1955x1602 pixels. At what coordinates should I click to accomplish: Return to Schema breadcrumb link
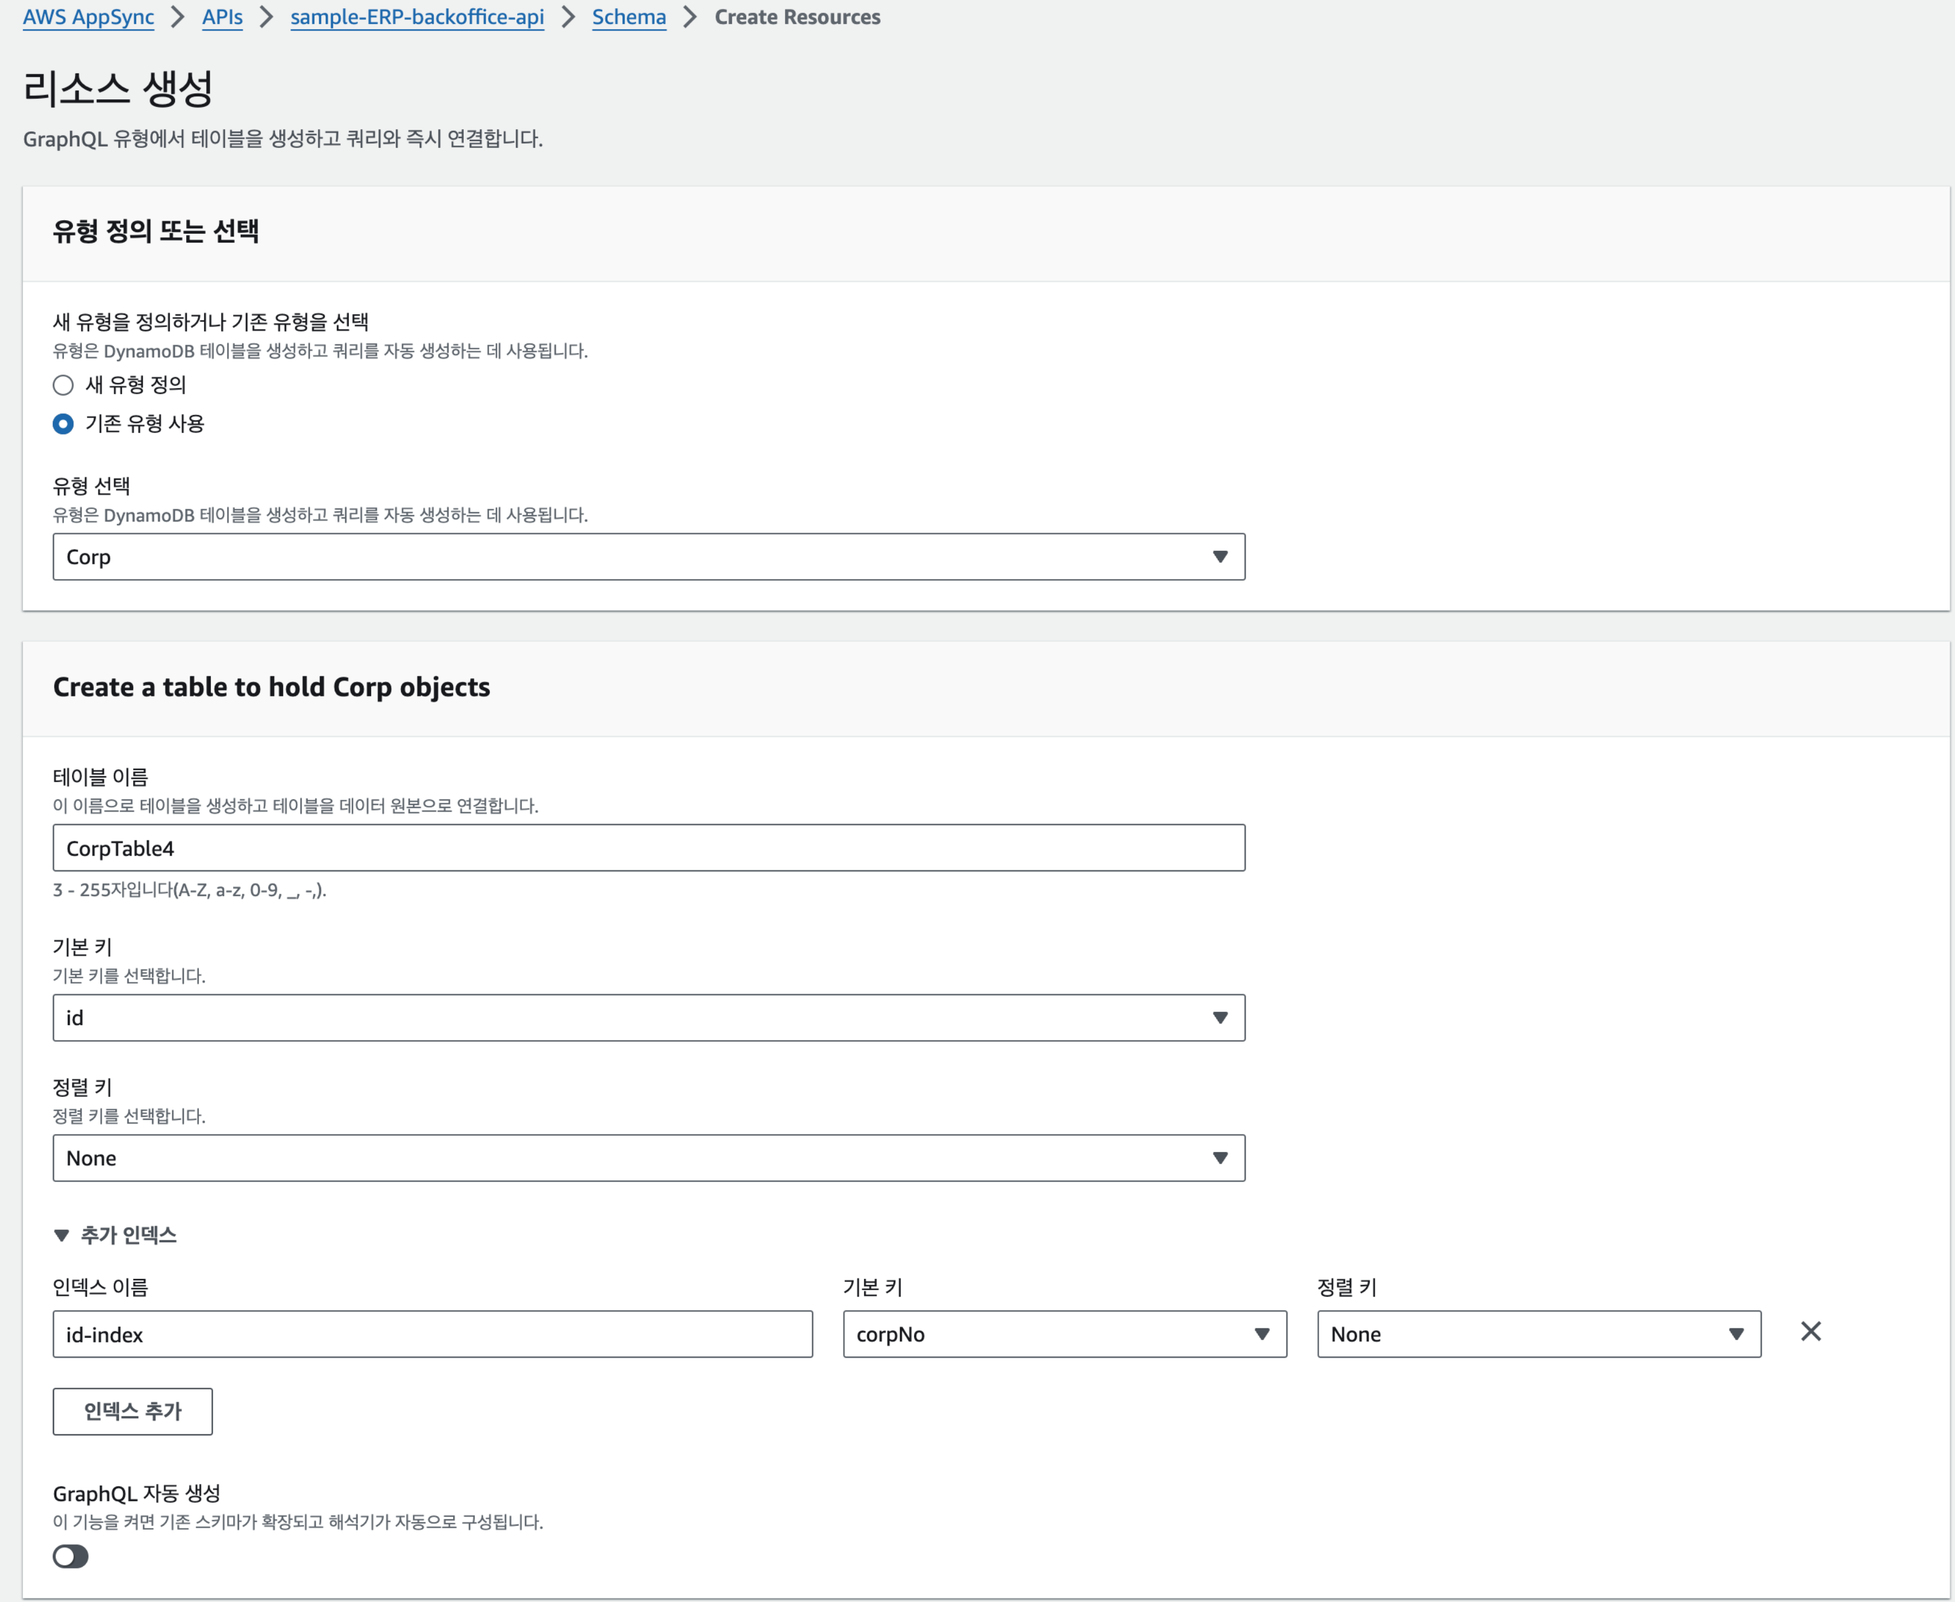coord(628,16)
